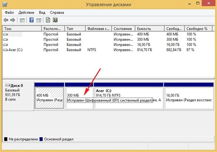Click Простой in the Acer (C:) row
217x152 pixels.
(51, 50)
